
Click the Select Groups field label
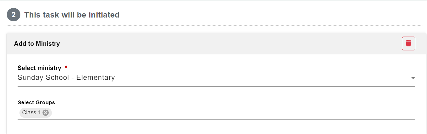[36, 102]
